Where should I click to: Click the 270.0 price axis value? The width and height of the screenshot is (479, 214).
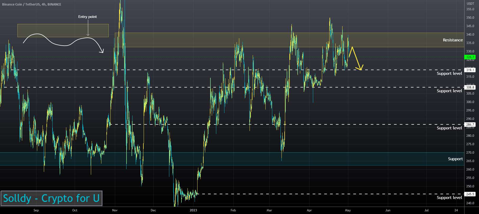[470, 153]
